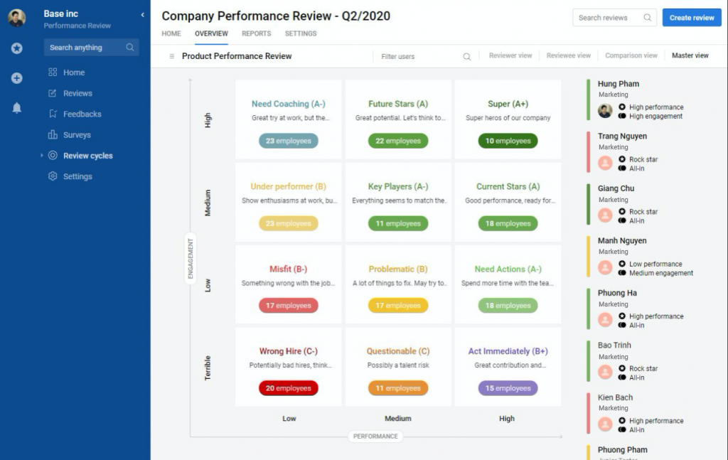Image resolution: width=728 pixels, height=460 pixels.
Task: Focus the Search reviews field
Action: coord(614,18)
